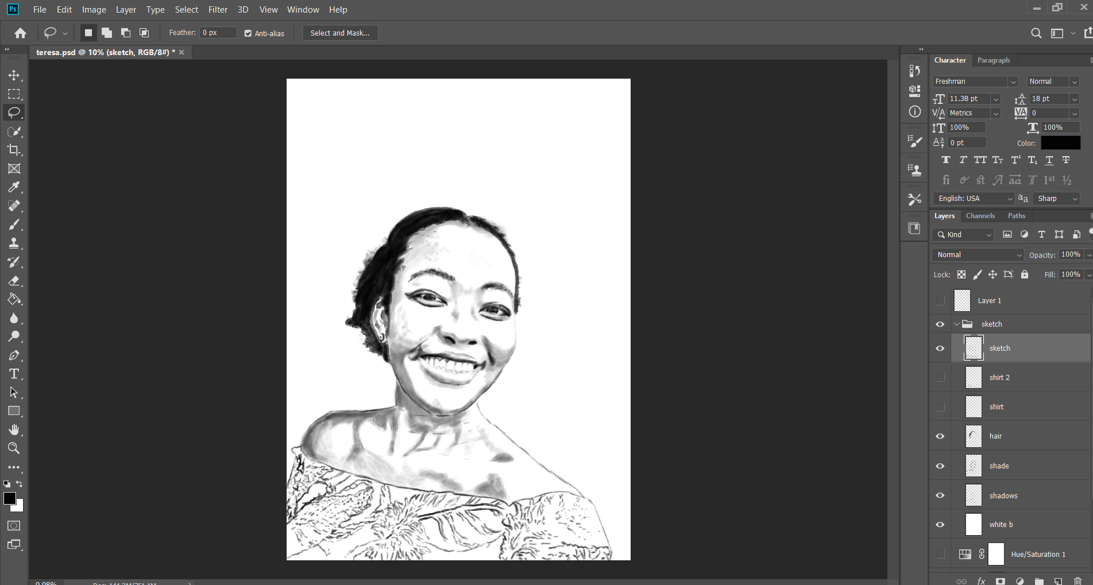Open the blending mode dropdown set to Normal
Image resolution: width=1093 pixels, height=585 pixels.
977,254
